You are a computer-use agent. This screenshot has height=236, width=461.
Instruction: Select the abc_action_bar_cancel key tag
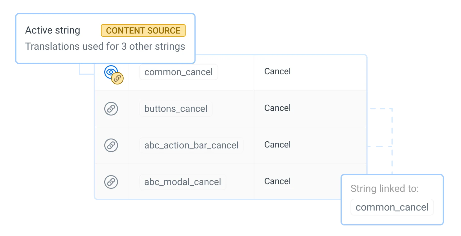(x=191, y=145)
